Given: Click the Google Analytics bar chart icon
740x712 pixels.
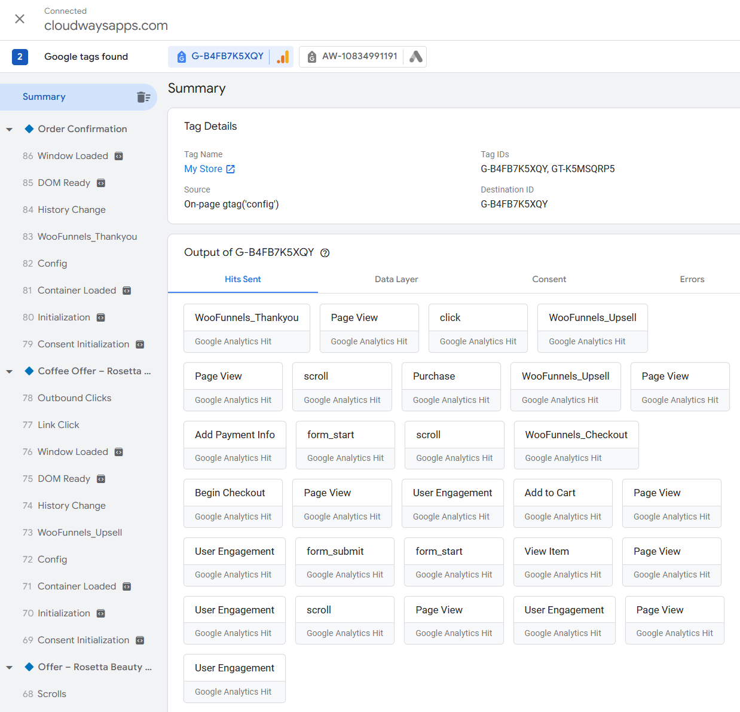Looking at the screenshot, I should (x=283, y=57).
